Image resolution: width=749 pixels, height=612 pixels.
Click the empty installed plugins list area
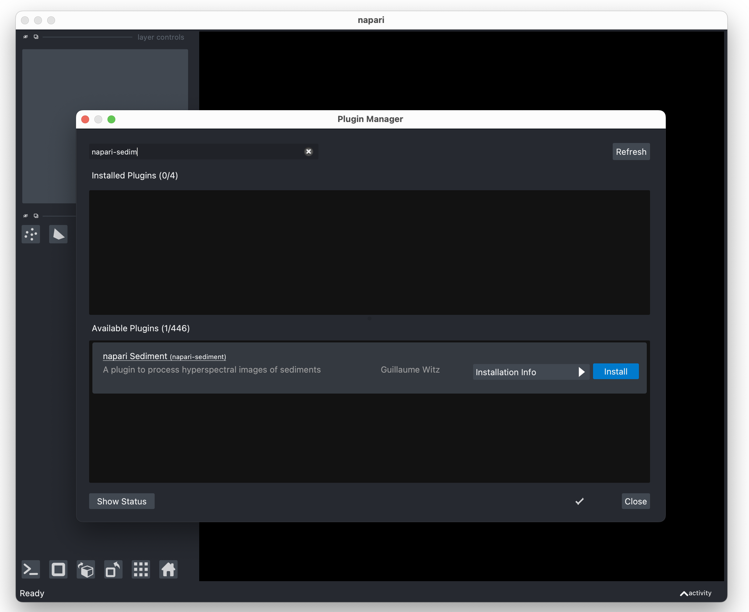369,253
